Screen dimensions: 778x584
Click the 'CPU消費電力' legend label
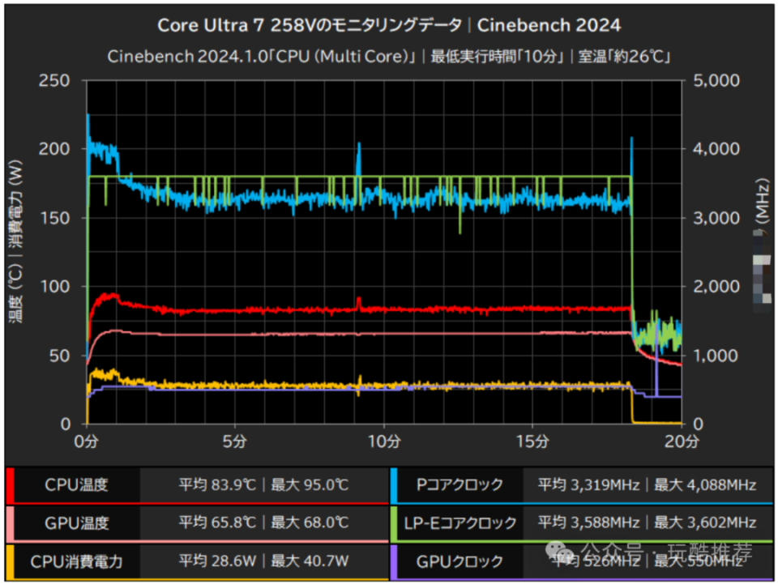click(x=76, y=561)
